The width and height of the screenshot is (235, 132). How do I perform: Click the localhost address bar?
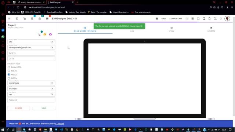[x=47, y=7]
